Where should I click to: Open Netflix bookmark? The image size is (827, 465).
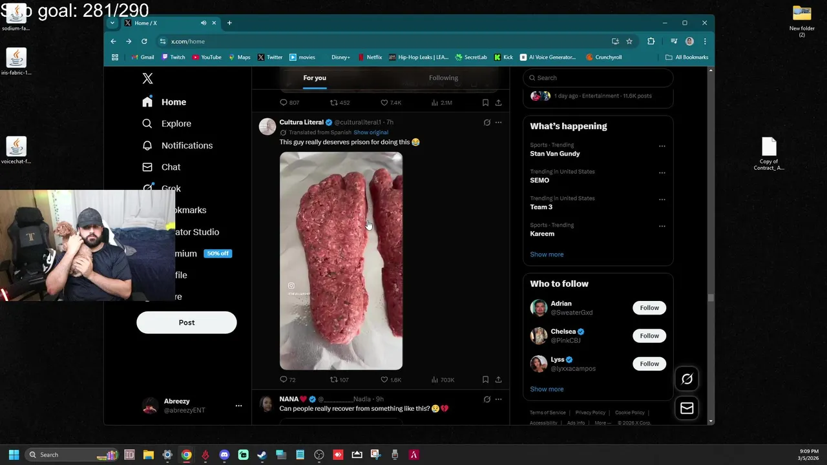tap(369, 57)
